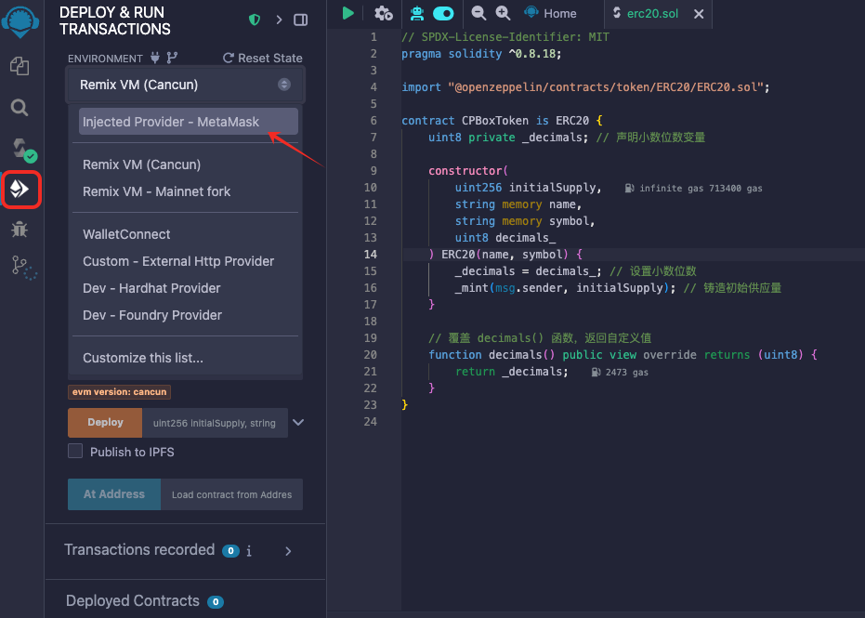Click the 'infinite gas 713400 gas' estimate text

point(701,188)
